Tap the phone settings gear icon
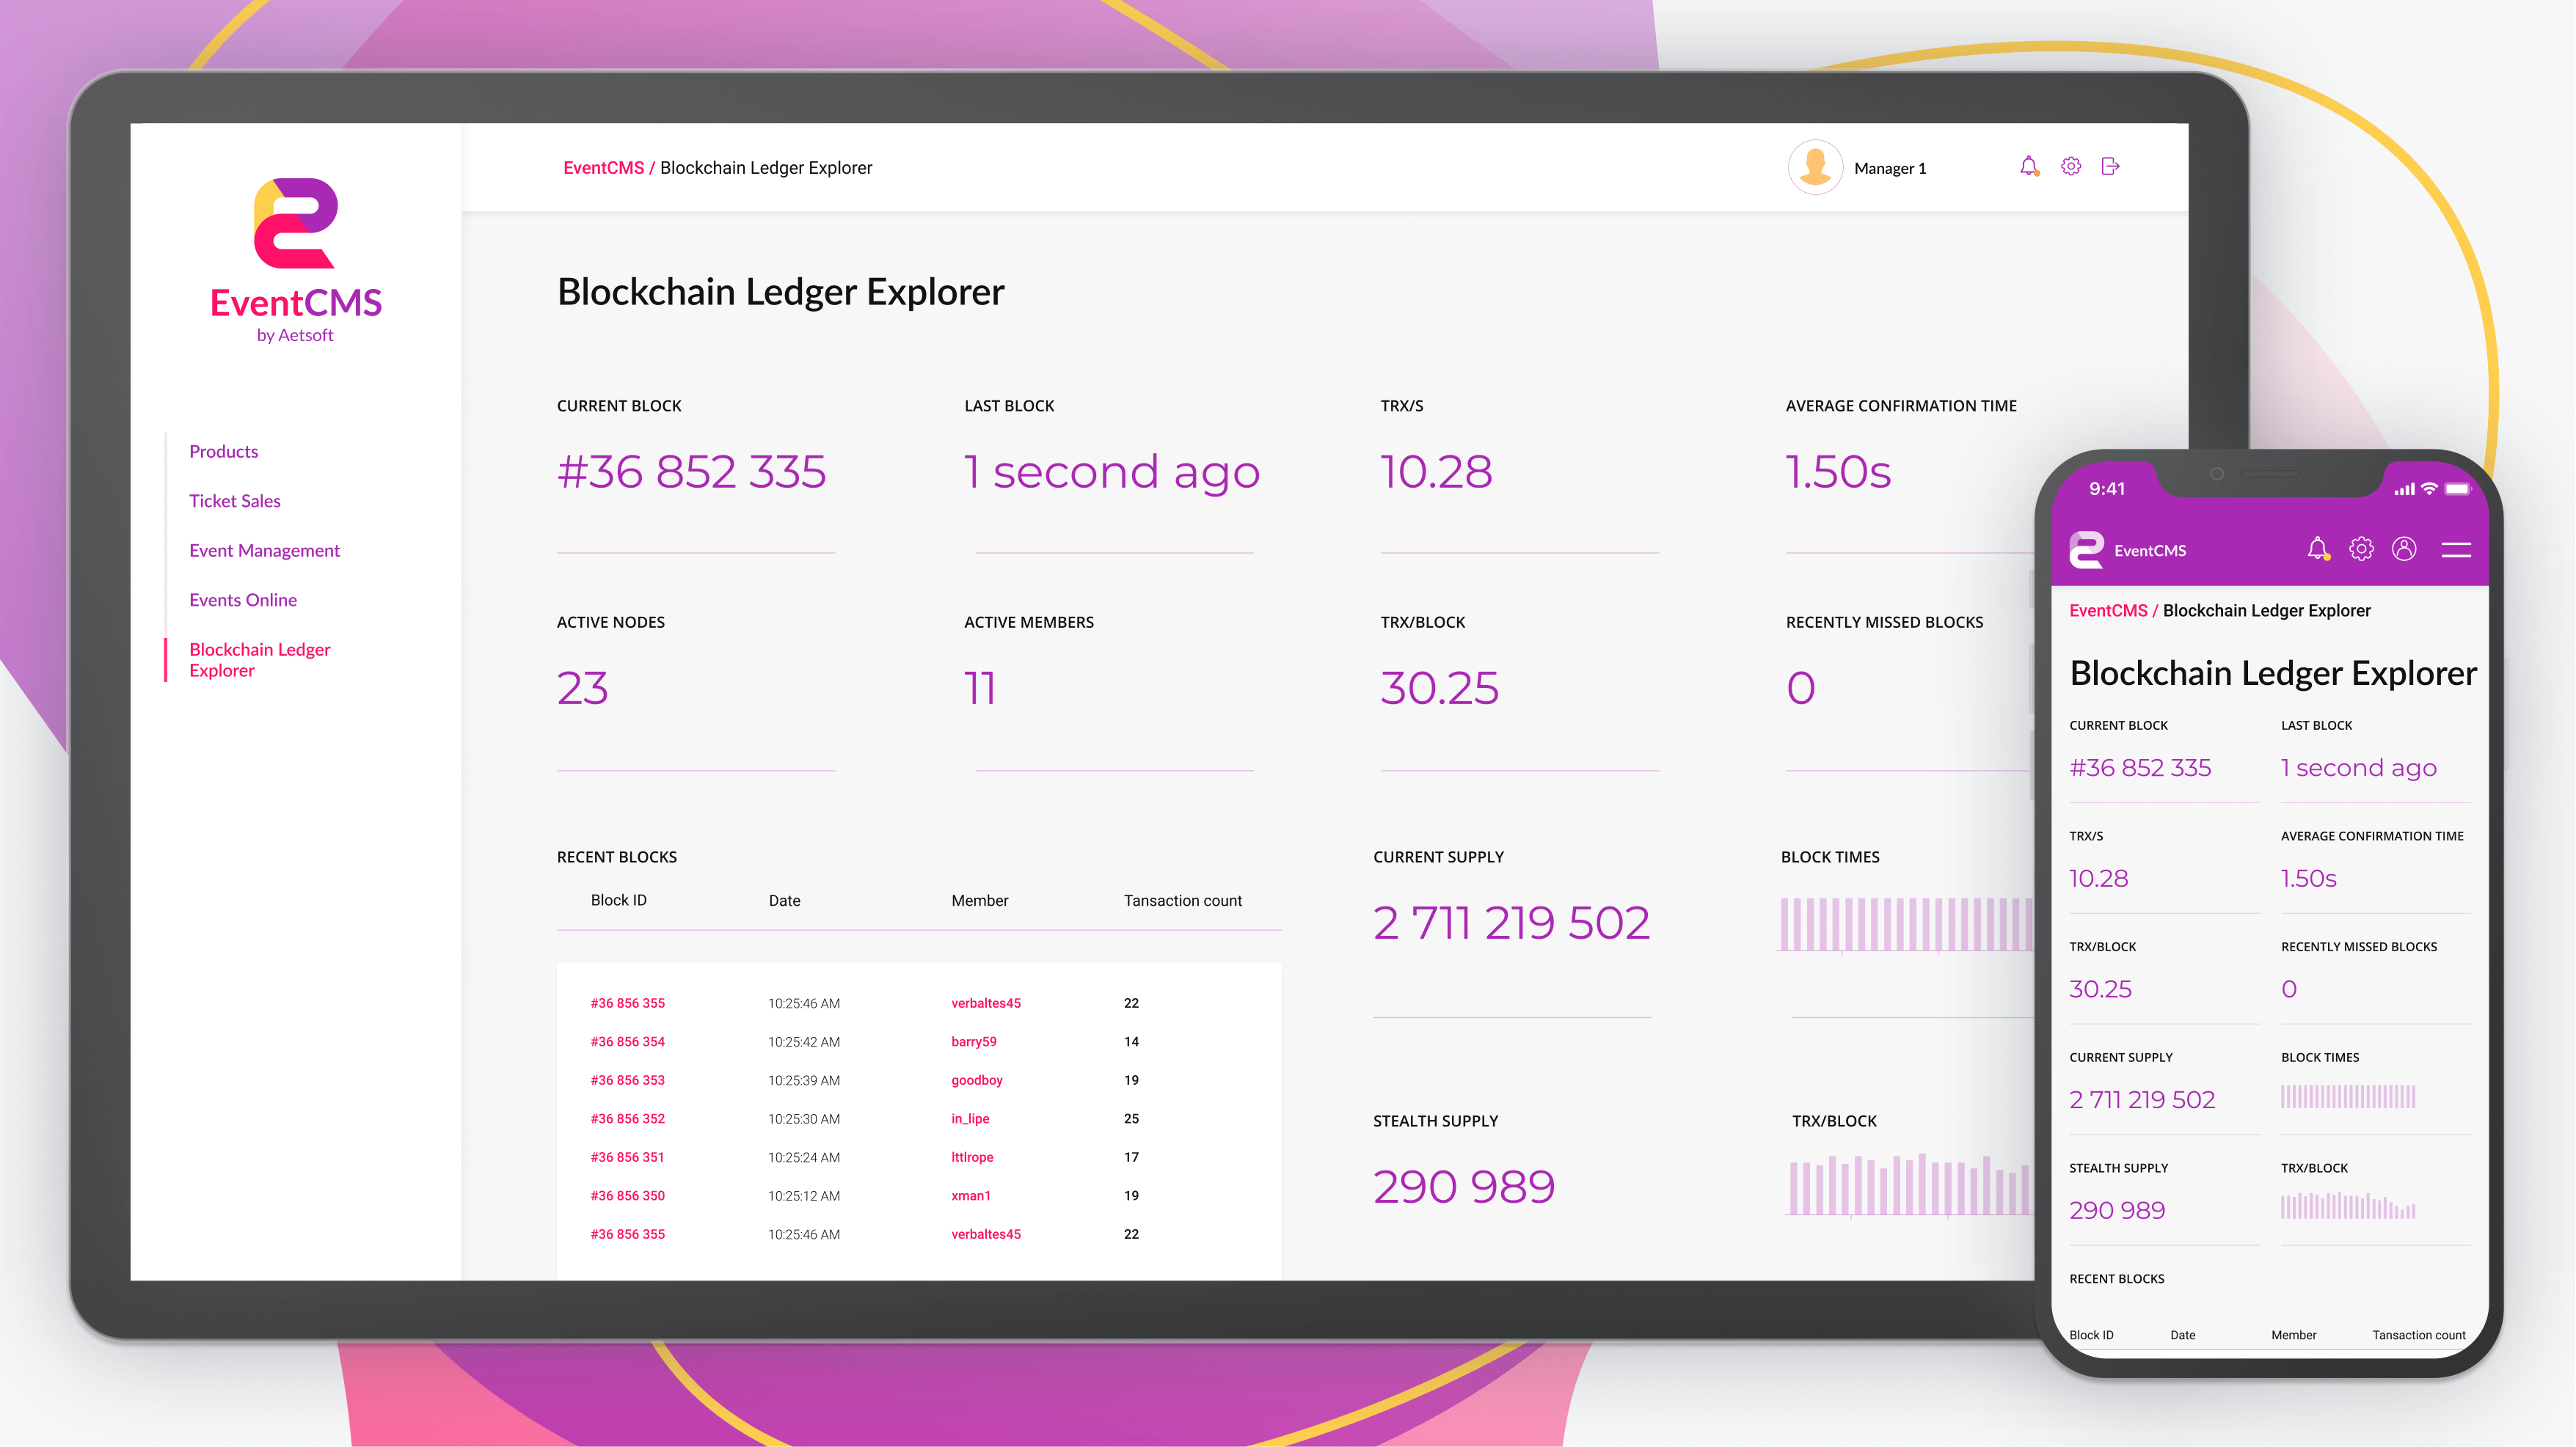The width and height of the screenshot is (2576, 1447). [2361, 549]
